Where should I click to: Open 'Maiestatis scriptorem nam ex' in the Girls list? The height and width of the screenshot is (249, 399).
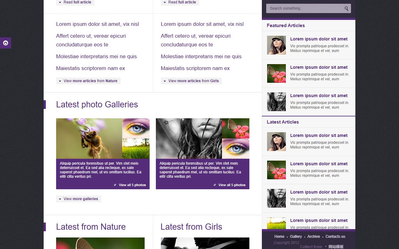tap(195, 68)
